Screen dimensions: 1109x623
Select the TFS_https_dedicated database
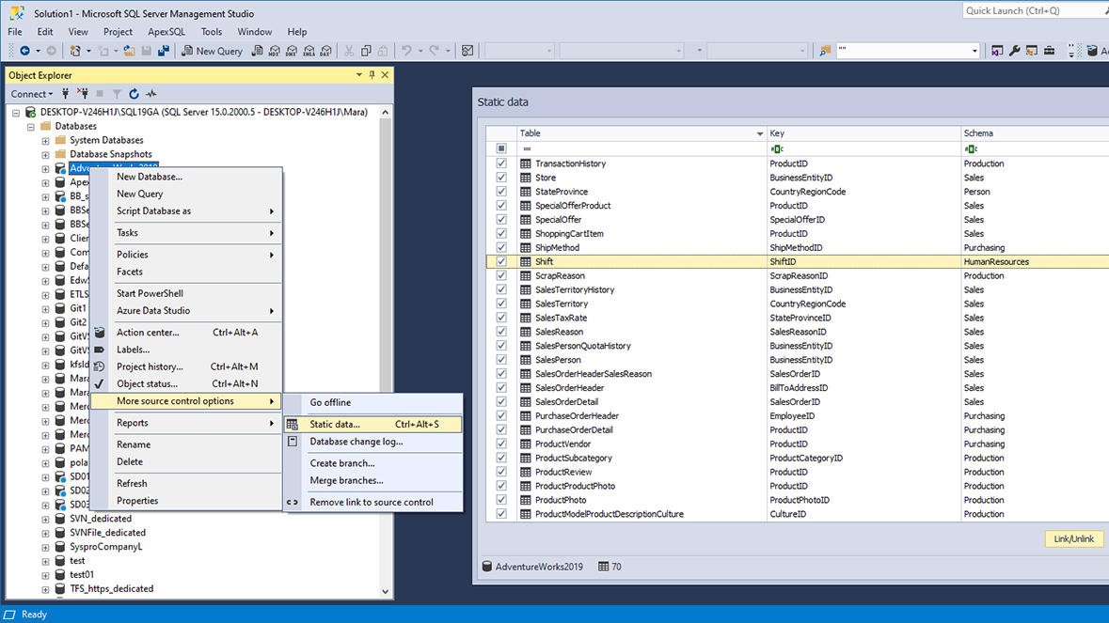(x=111, y=588)
